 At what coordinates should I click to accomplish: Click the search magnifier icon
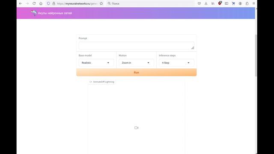click(109, 3)
